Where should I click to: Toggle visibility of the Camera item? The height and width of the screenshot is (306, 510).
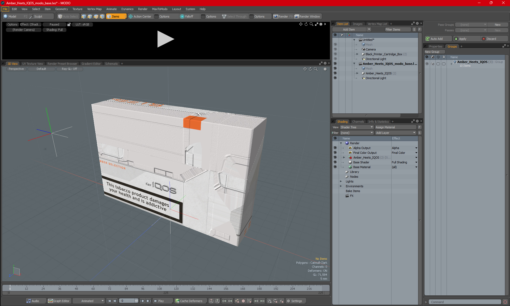click(335, 49)
